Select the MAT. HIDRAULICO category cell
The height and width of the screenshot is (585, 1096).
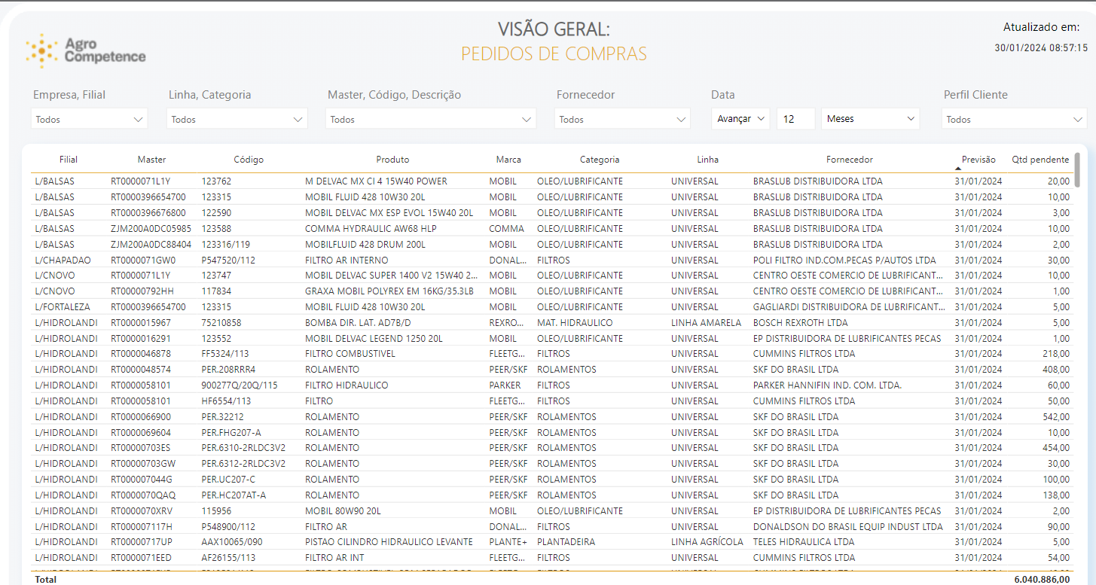click(x=575, y=323)
